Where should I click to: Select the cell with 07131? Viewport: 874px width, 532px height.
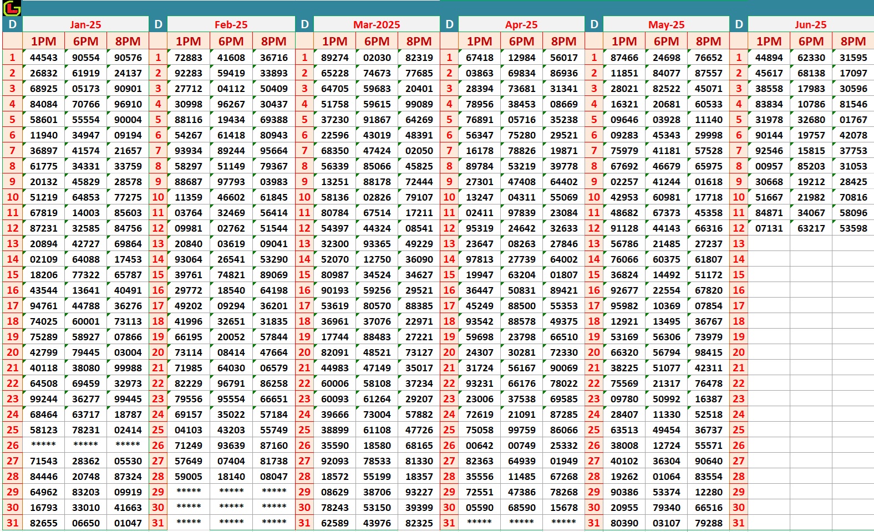pos(769,228)
